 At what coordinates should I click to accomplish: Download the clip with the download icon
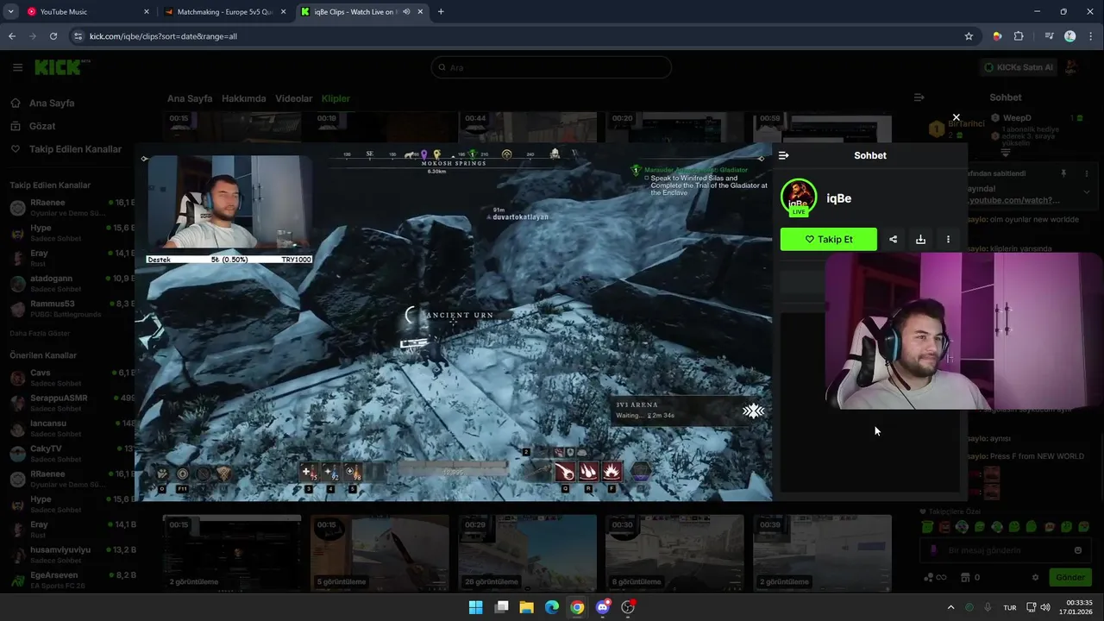click(920, 240)
